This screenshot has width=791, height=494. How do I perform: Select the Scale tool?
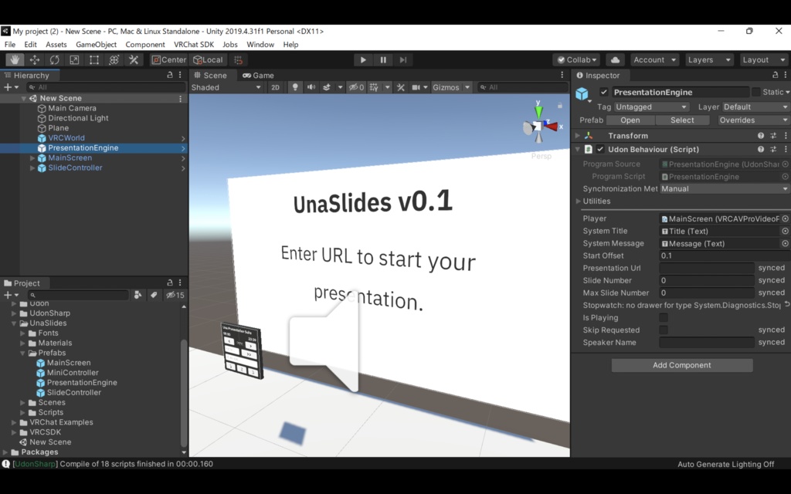coord(74,59)
